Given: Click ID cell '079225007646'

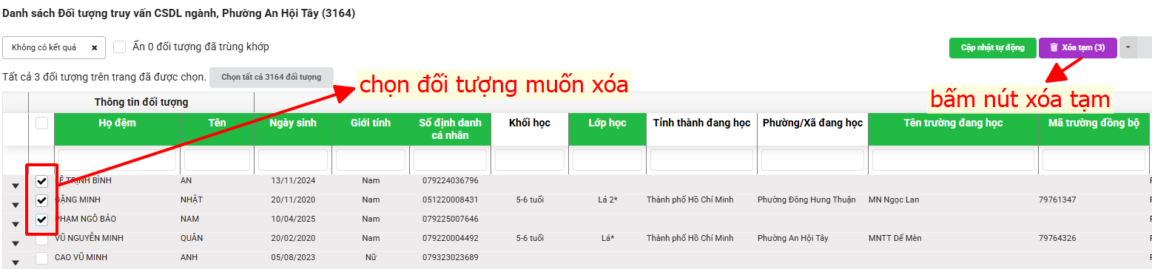Looking at the screenshot, I should [x=451, y=219].
